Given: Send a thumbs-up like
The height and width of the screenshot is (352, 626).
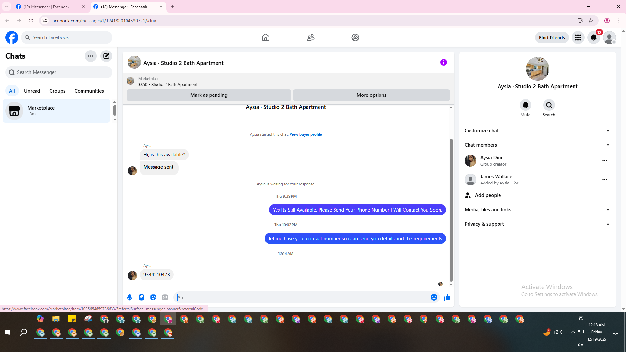Looking at the screenshot, I should [447, 297].
